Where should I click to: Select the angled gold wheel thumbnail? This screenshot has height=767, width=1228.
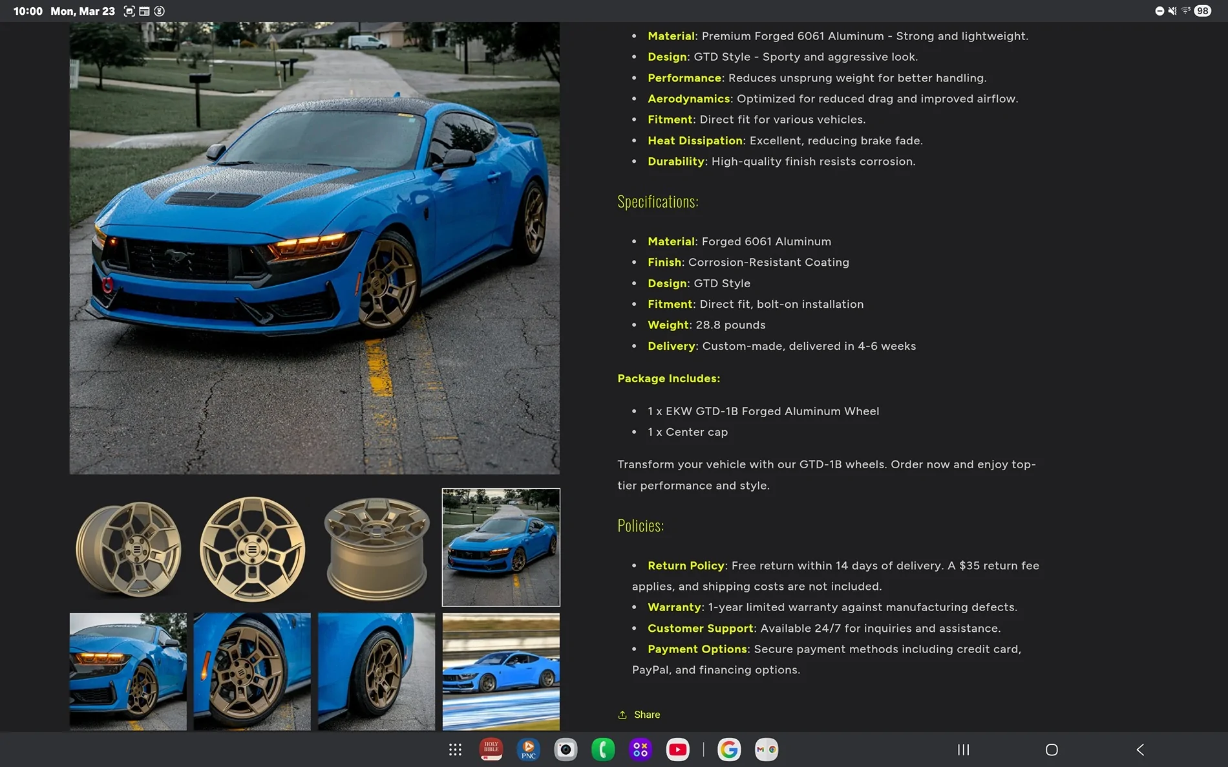pos(128,548)
